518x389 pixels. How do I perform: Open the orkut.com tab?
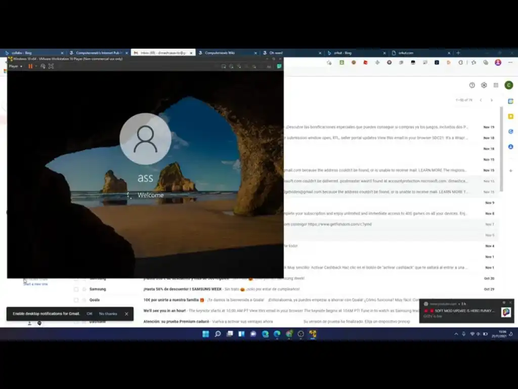click(420, 53)
